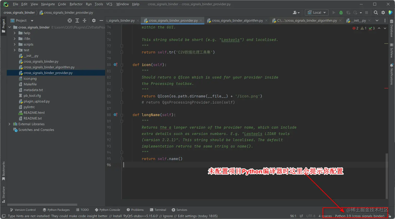The height and width of the screenshot is (219, 395).
Task: Open the user account icon dropdown
Action: [296, 13]
